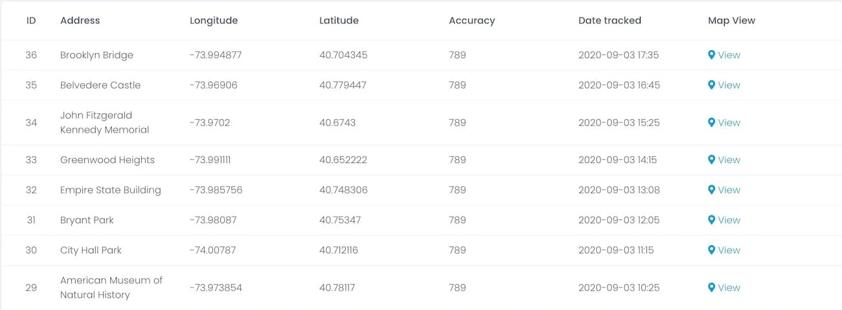Open View link for Bryant Park

pyautogui.click(x=729, y=220)
